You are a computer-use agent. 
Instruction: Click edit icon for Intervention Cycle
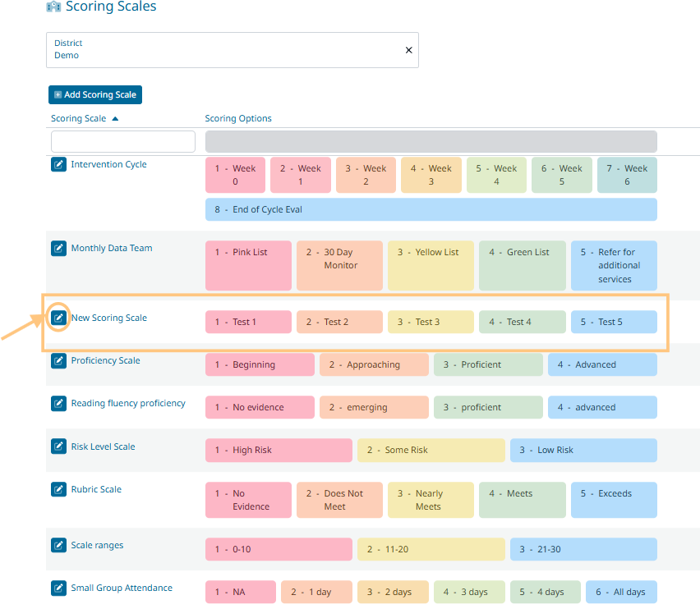(x=58, y=165)
